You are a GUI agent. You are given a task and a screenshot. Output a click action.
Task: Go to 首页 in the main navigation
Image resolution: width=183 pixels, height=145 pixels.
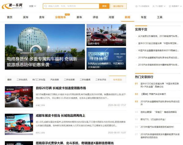pyautogui.click(x=10, y=17)
